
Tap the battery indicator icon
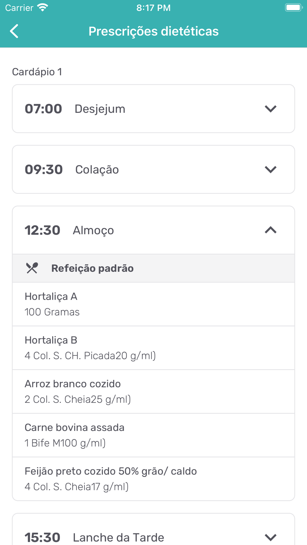(x=293, y=8)
